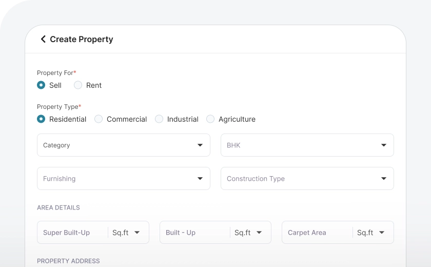Expand the Construction Type dropdown

pyautogui.click(x=307, y=179)
